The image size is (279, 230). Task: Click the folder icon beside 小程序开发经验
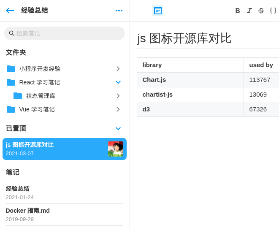tap(11, 69)
